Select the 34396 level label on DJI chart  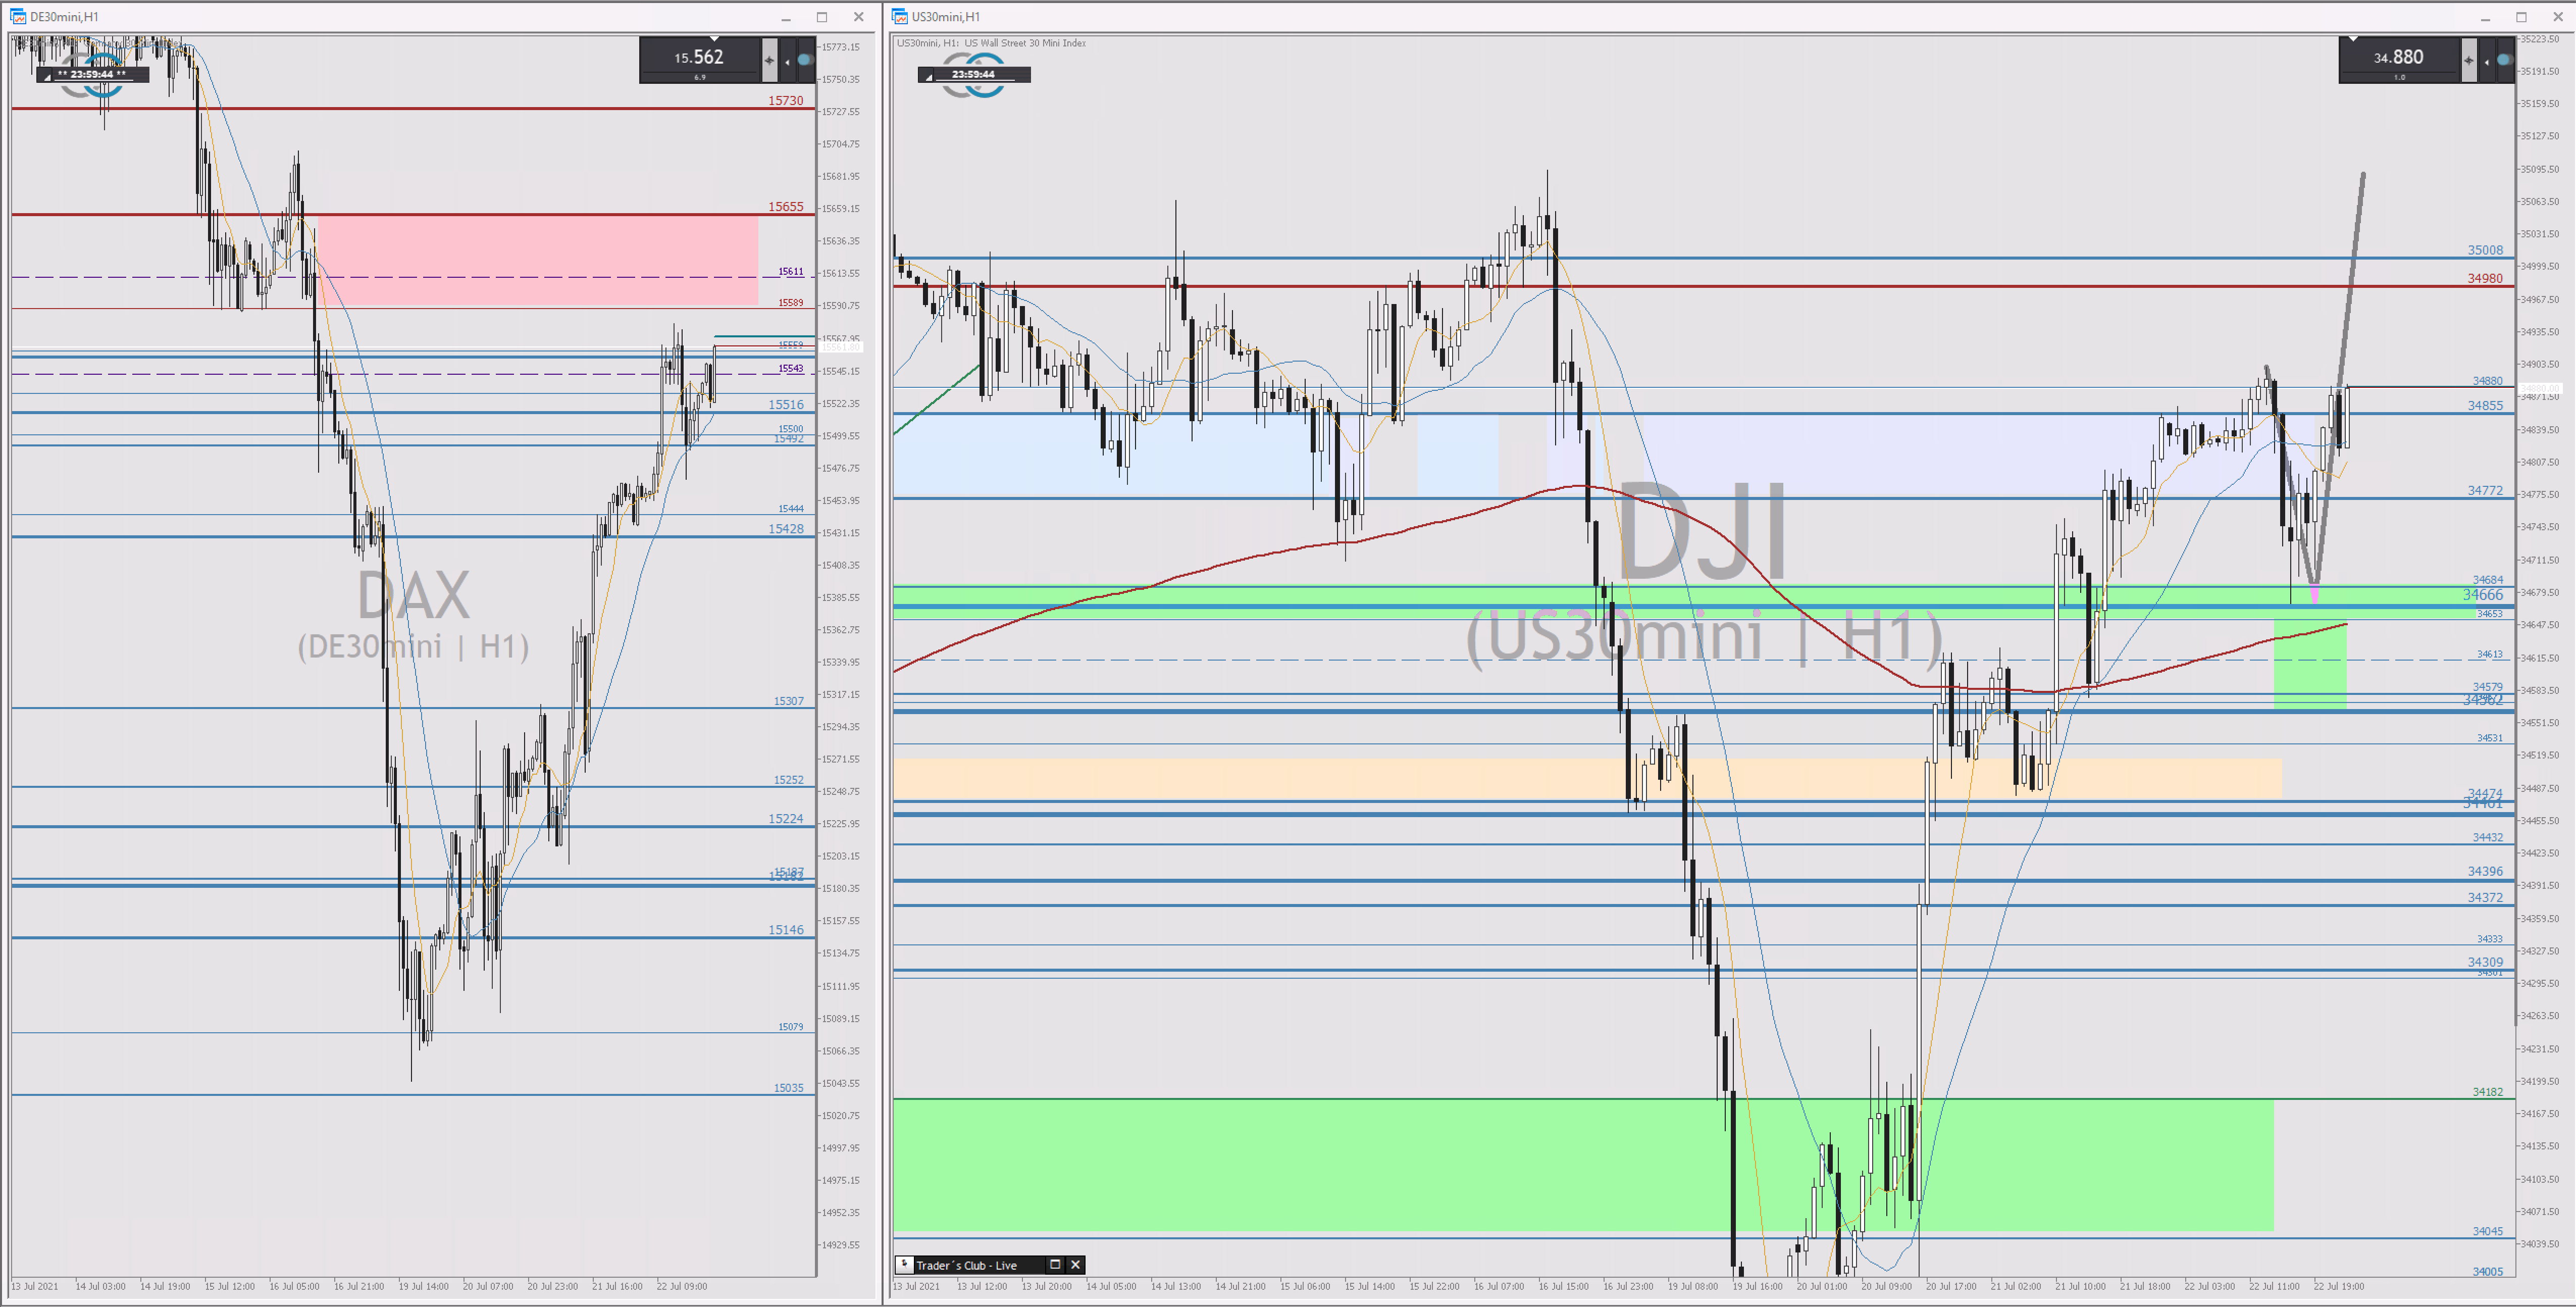[x=2485, y=872]
